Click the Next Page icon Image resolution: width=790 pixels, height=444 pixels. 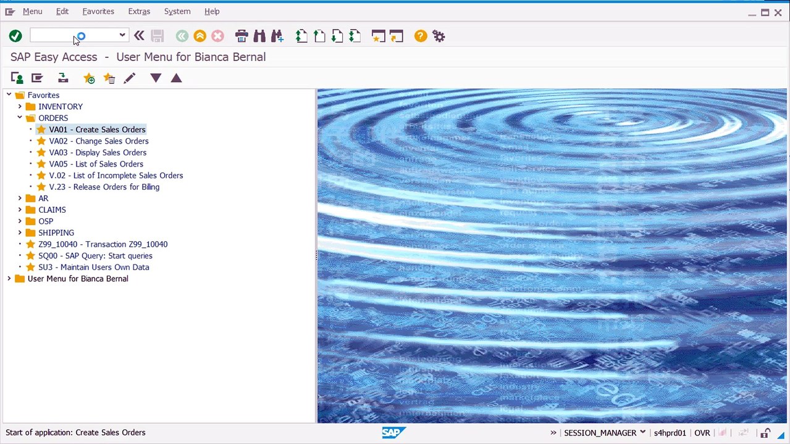(x=337, y=36)
